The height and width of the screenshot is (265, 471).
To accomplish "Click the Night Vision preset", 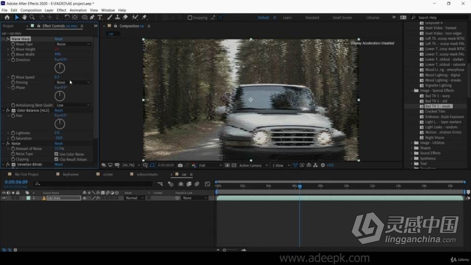I will (x=435, y=138).
